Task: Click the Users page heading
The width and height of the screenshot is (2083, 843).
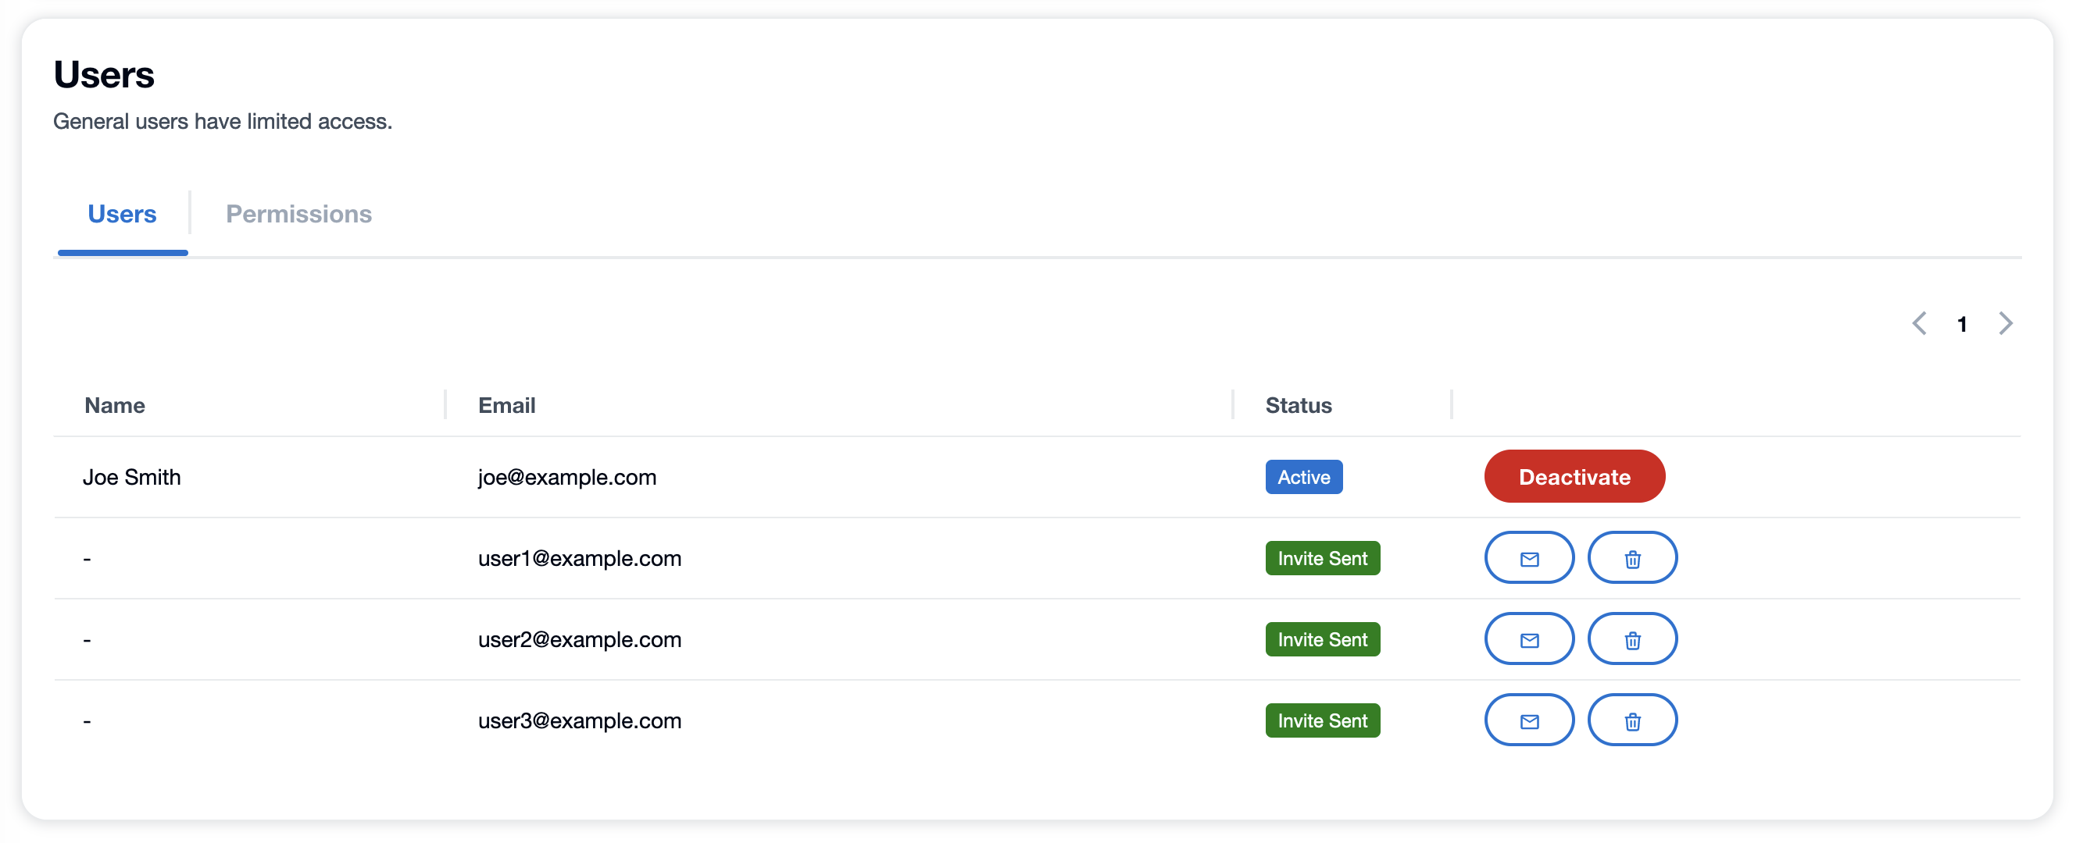Action: (x=103, y=74)
